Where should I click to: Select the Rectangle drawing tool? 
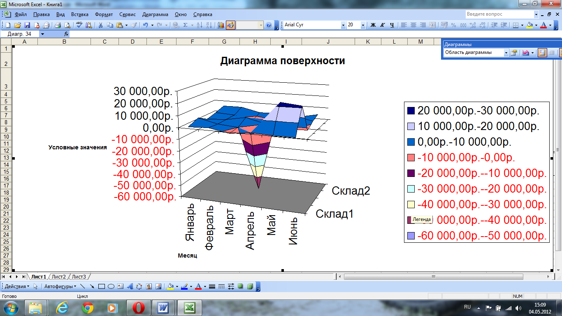coord(101,286)
